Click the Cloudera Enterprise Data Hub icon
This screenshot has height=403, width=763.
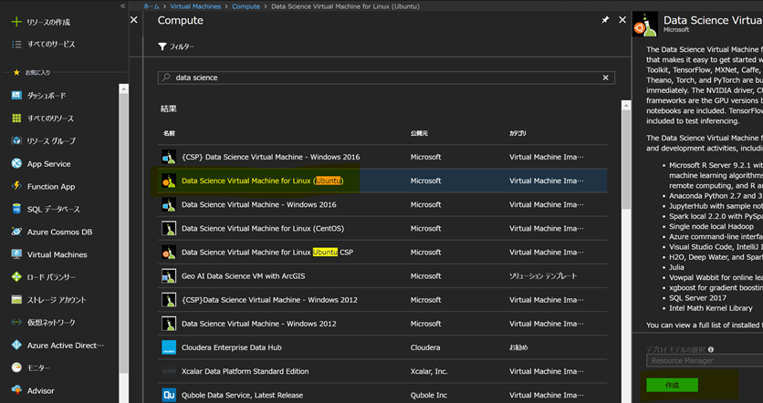[169, 347]
